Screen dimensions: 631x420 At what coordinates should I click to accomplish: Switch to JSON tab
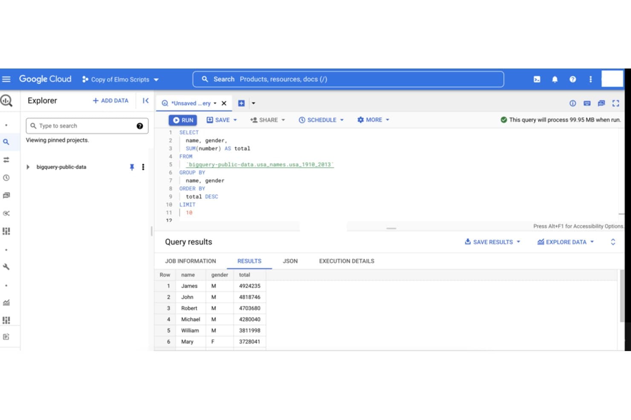(x=290, y=261)
